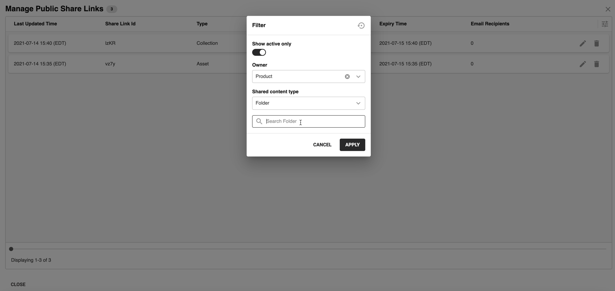This screenshot has width=615, height=291.
Task: Edit the IzKR share link
Action: (583, 43)
